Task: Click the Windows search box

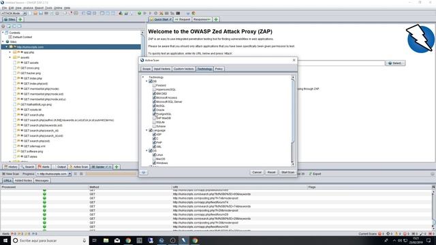Action: coord(50,240)
